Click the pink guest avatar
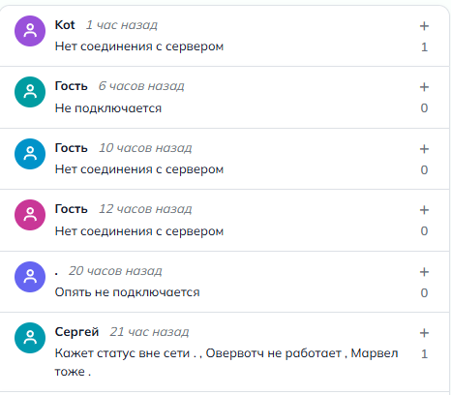This screenshot has width=451, height=395. (x=30, y=215)
